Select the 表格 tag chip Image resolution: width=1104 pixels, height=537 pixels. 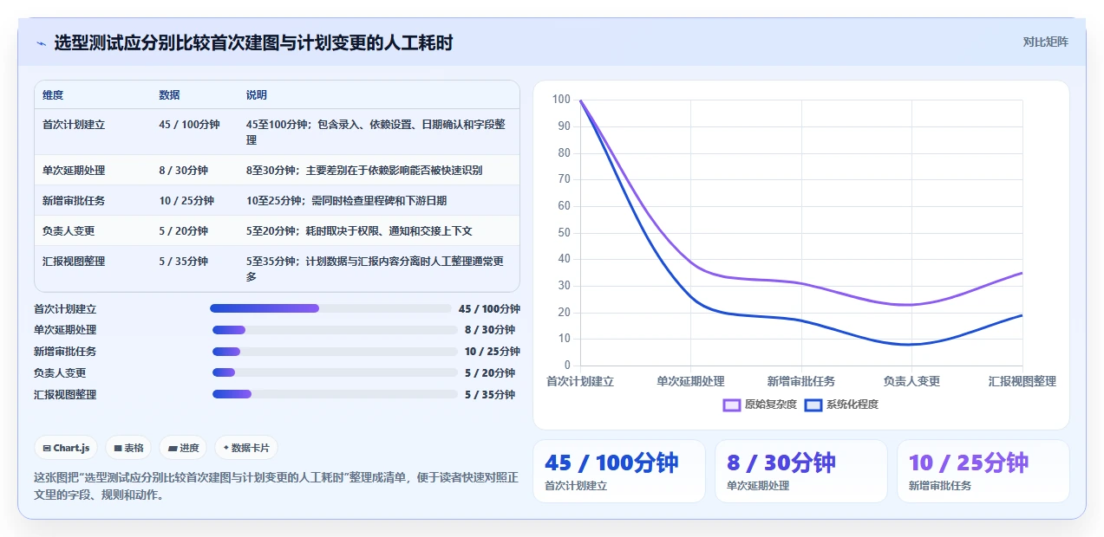tap(128, 448)
